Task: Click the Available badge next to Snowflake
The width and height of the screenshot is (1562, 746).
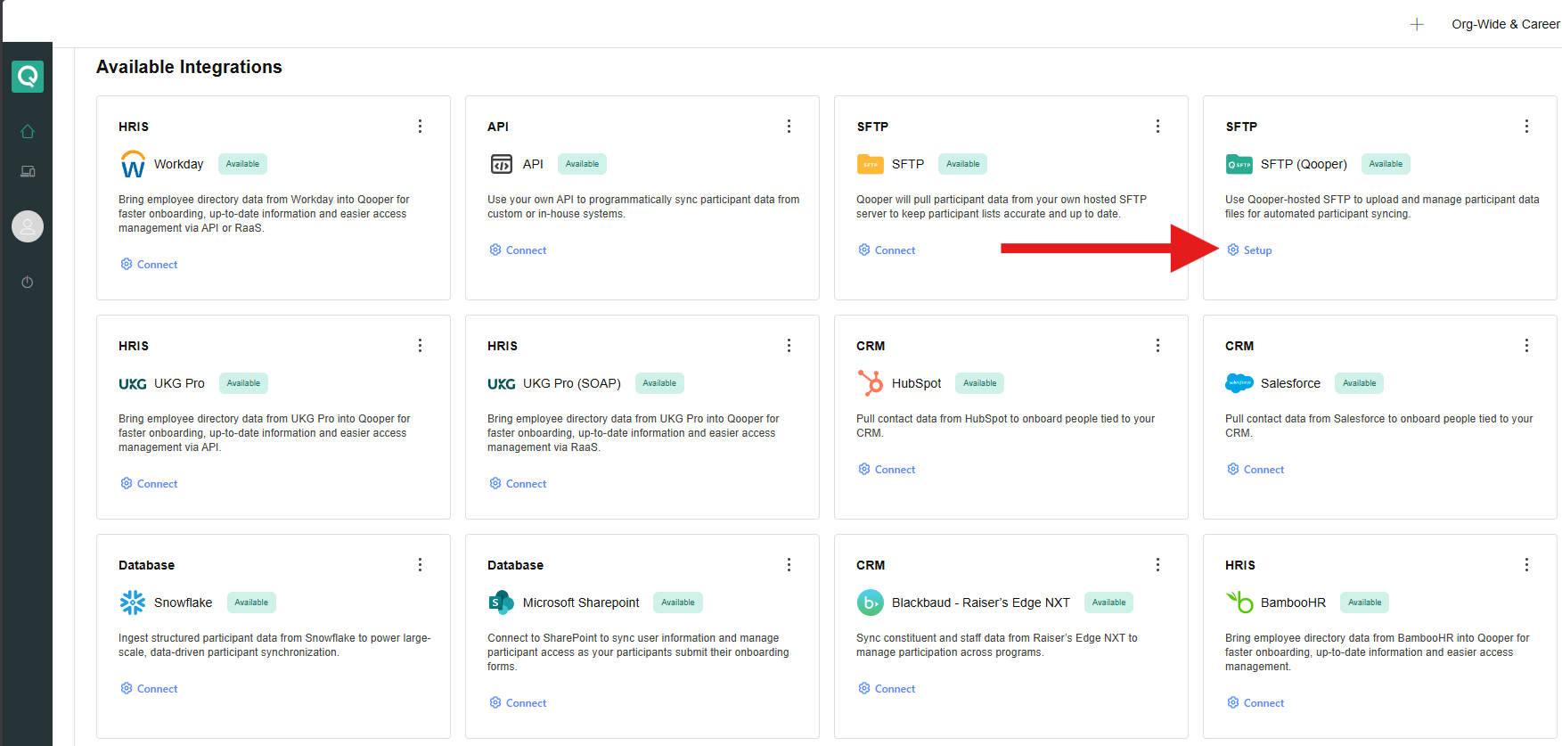Action: [x=251, y=603]
